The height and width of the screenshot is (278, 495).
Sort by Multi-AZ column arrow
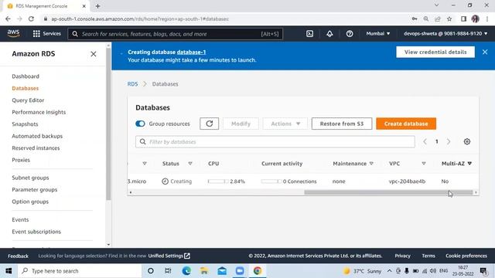click(x=469, y=163)
